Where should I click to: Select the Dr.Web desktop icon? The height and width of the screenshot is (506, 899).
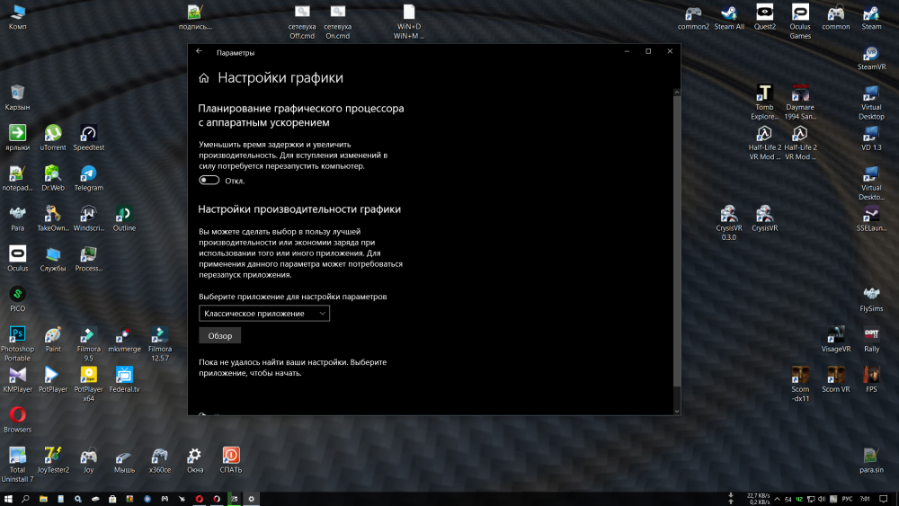click(53, 178)
